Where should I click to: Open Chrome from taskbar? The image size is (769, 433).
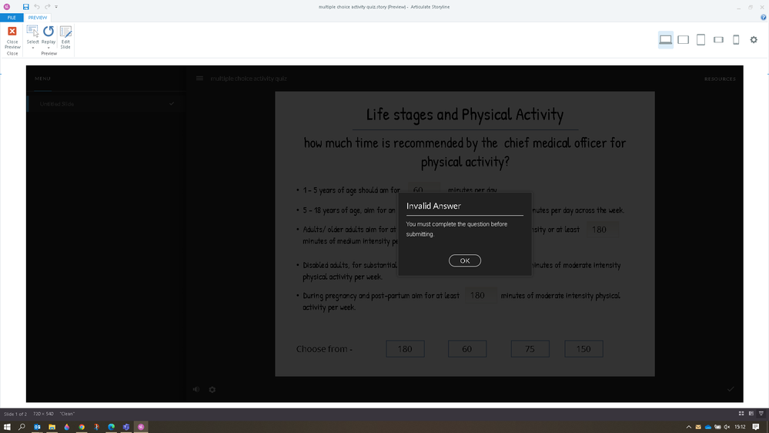(82, 427)
